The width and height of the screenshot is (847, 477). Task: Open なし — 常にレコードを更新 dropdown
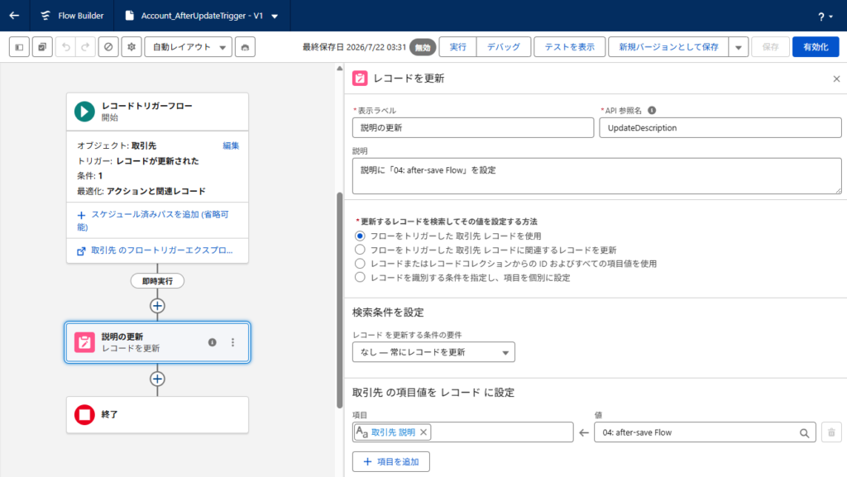[433, 352]
